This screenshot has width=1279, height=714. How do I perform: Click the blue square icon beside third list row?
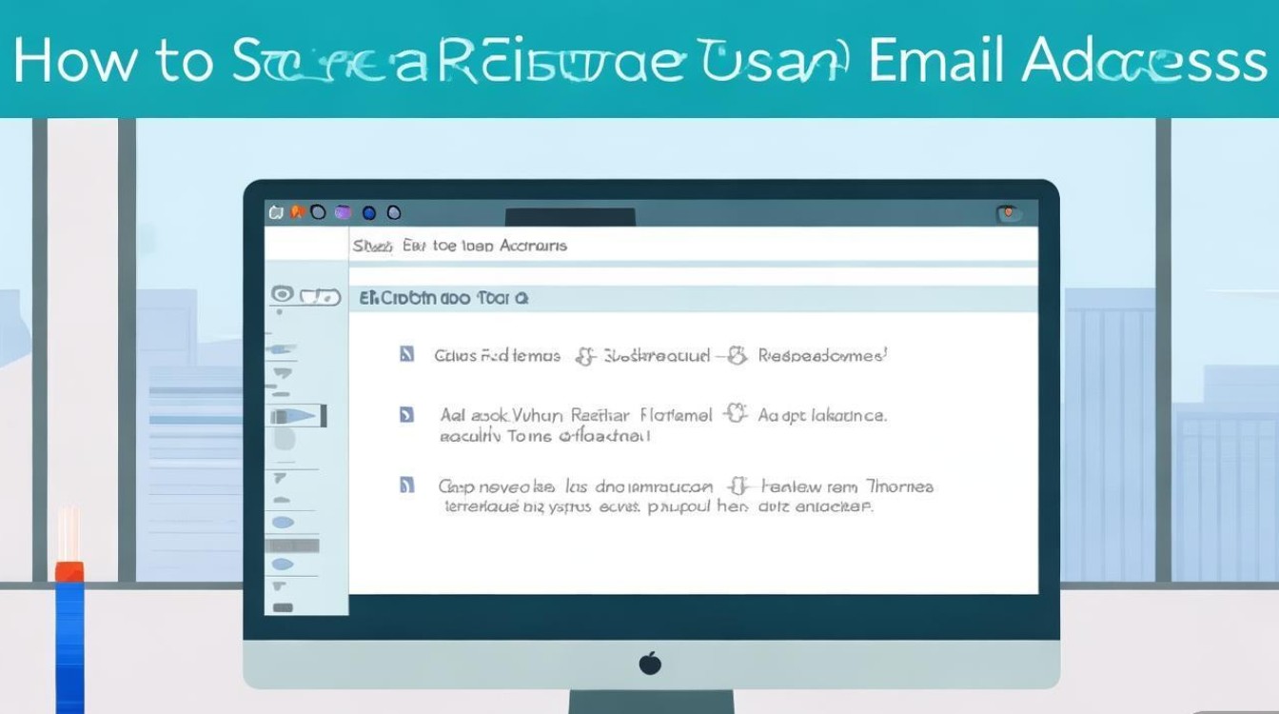pyautogui.click(x=406, y=486)
